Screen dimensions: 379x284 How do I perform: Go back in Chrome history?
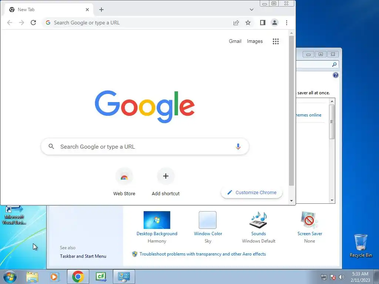point(10,23)
